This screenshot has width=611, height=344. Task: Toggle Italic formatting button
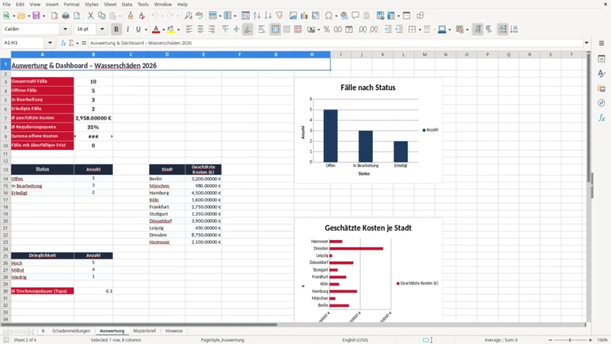tap(128, 29)
